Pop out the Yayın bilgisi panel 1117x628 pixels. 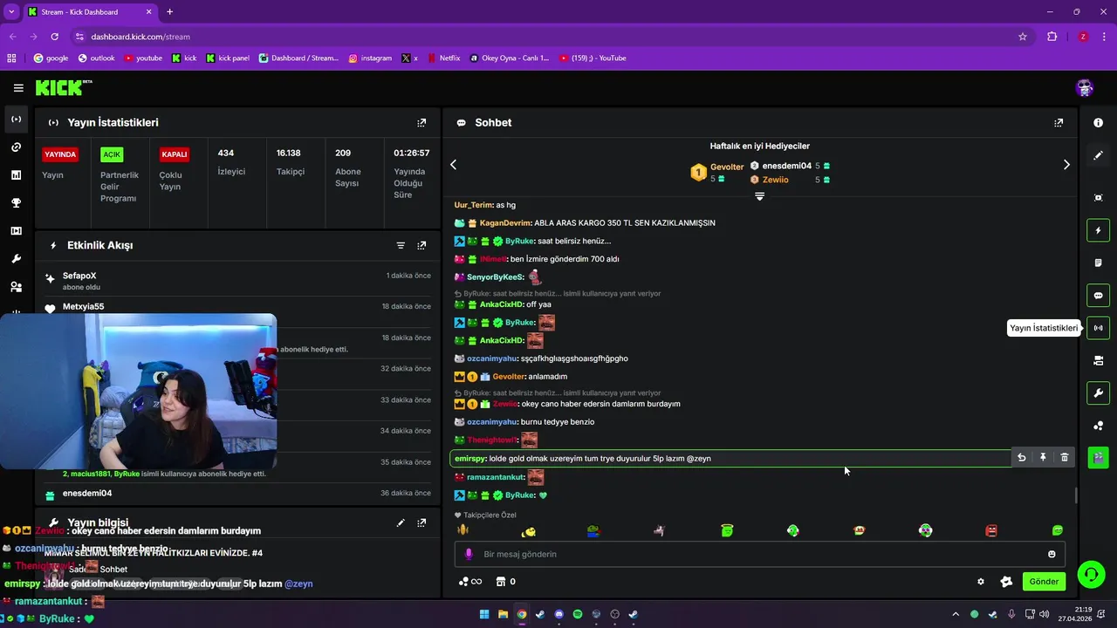pyautogui.click(x=421, y=523)
